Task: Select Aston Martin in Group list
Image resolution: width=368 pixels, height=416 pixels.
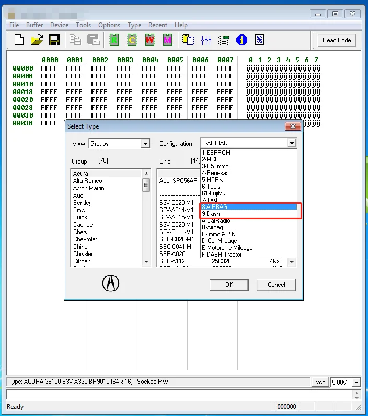Action: coord(106,188)
